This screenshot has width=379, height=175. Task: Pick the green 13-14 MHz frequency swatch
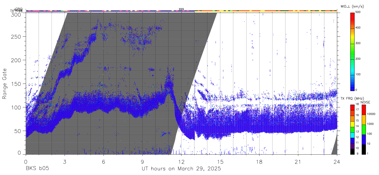click(352, 130)
